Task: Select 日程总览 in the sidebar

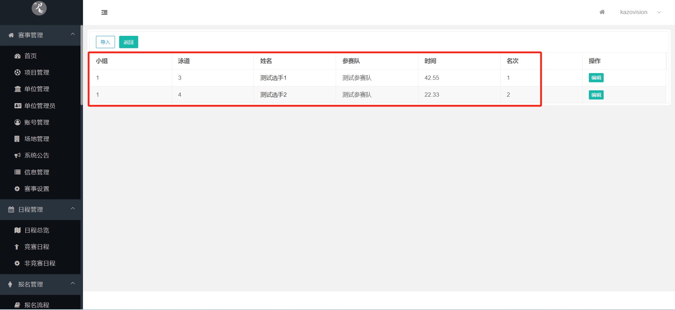Action: pyautogui.click(x=37, y=230)
